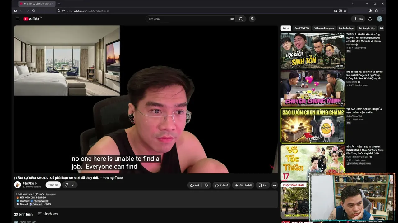Open the MixiGaming channel link
398x223 pixels.
click(352, 82)
